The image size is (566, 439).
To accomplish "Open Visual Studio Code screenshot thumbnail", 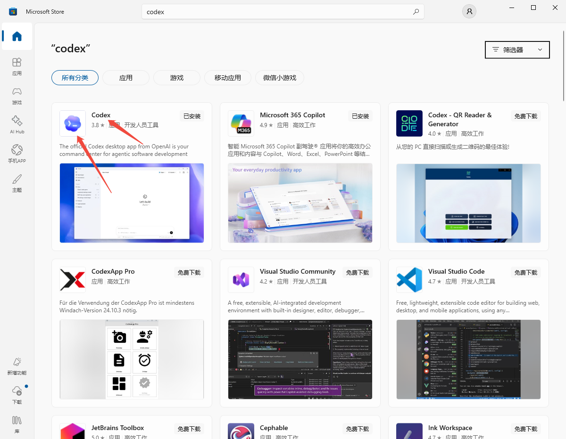I will click(x=468, y=359).
